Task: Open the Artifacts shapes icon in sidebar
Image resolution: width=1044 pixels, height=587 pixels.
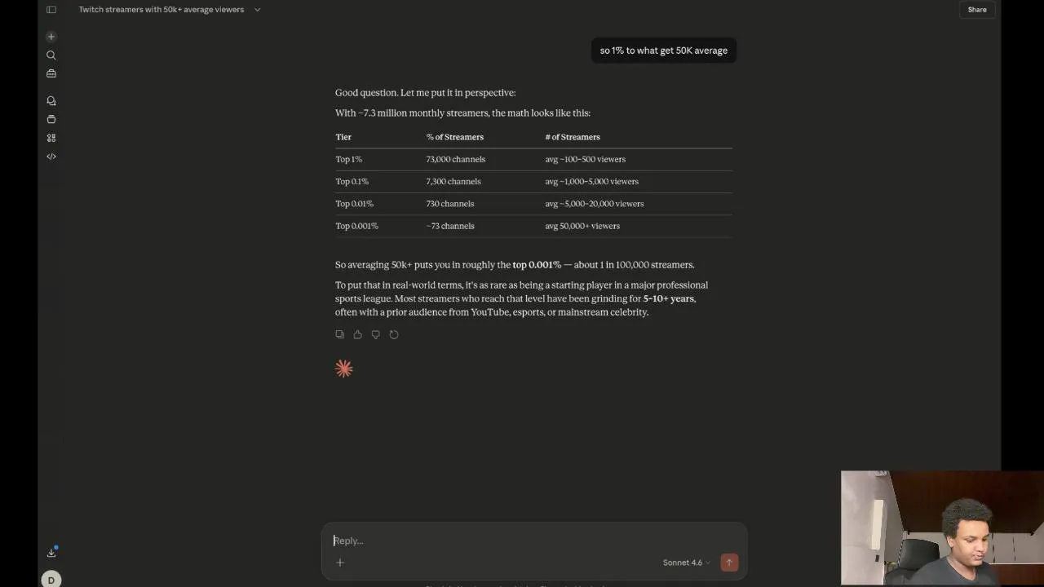Action: pyautogui.click(x=51, y=138)
